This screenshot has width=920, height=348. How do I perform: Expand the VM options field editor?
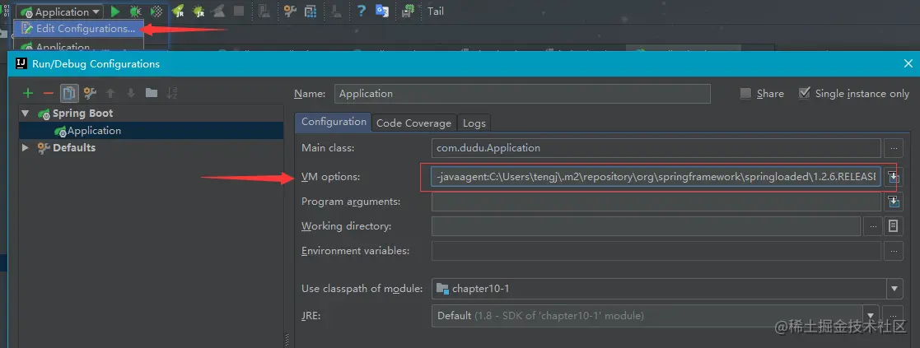pos(893,176)
